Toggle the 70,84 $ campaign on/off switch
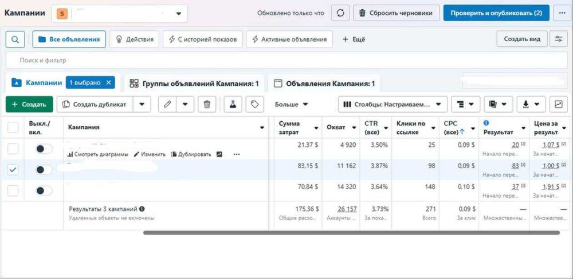Screen dimensions: 573x279 tap(44, 191)
